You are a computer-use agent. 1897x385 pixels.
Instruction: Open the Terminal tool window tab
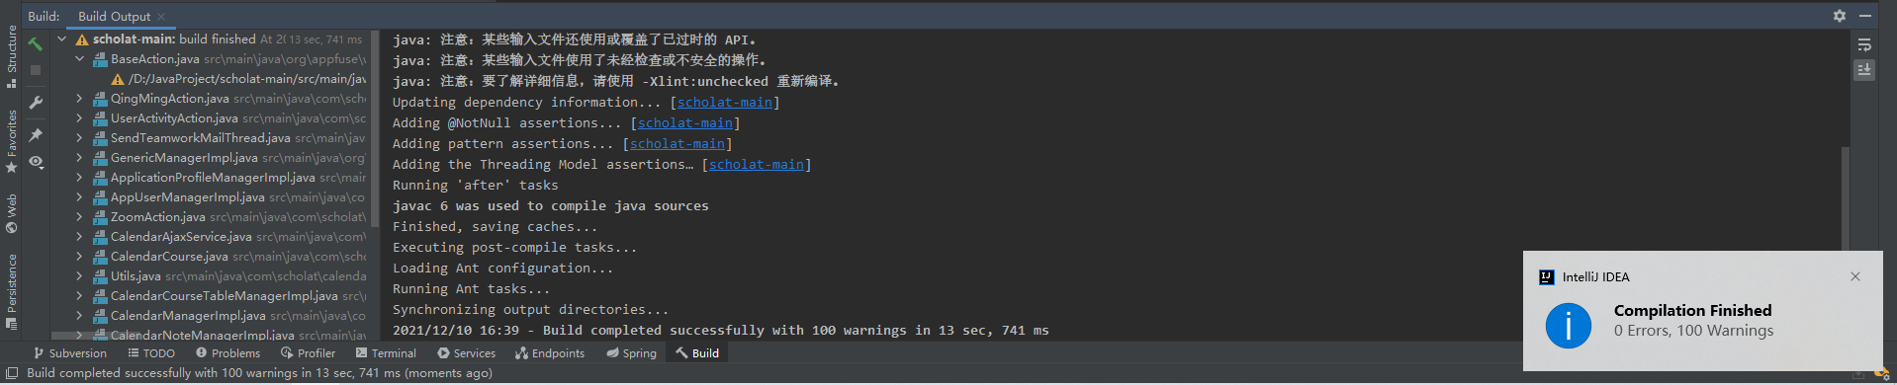(386, 353)
